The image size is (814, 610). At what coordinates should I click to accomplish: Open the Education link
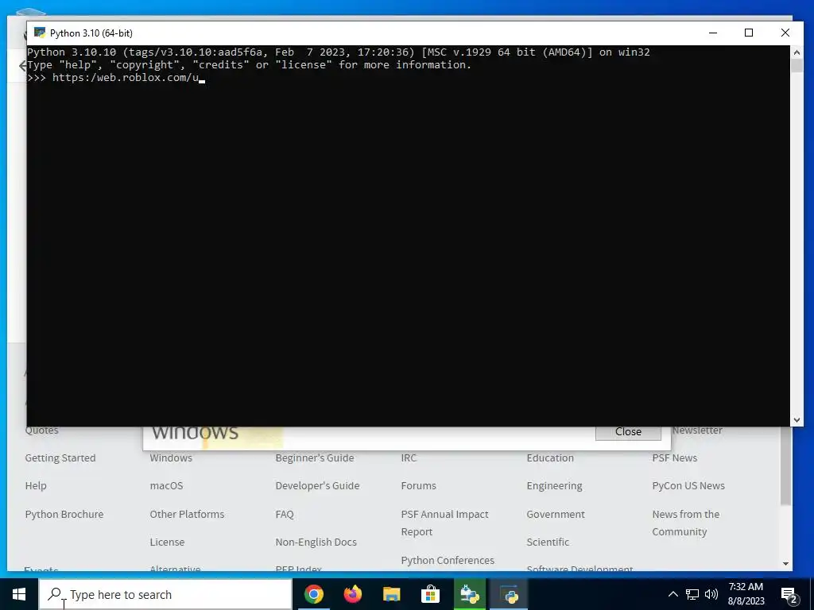point(550,458)
